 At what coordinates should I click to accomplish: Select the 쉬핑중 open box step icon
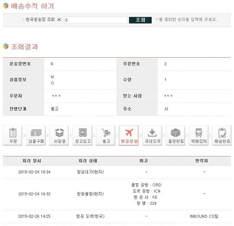[59, 136]
